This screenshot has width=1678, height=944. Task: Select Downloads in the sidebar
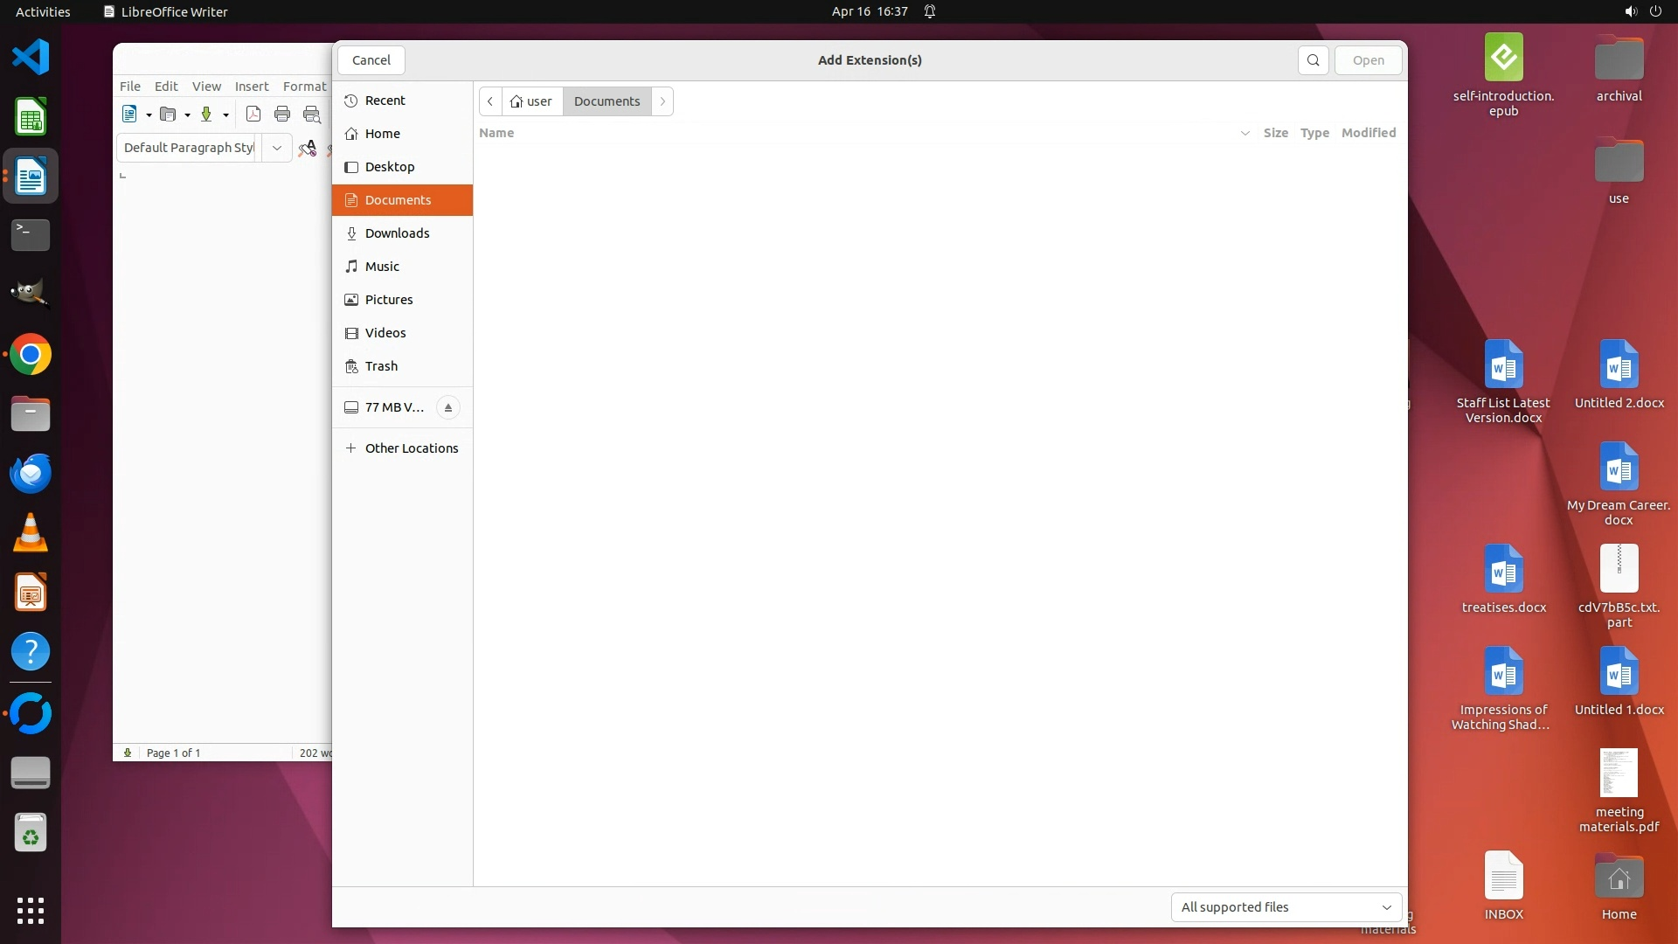tap(397, 233)
